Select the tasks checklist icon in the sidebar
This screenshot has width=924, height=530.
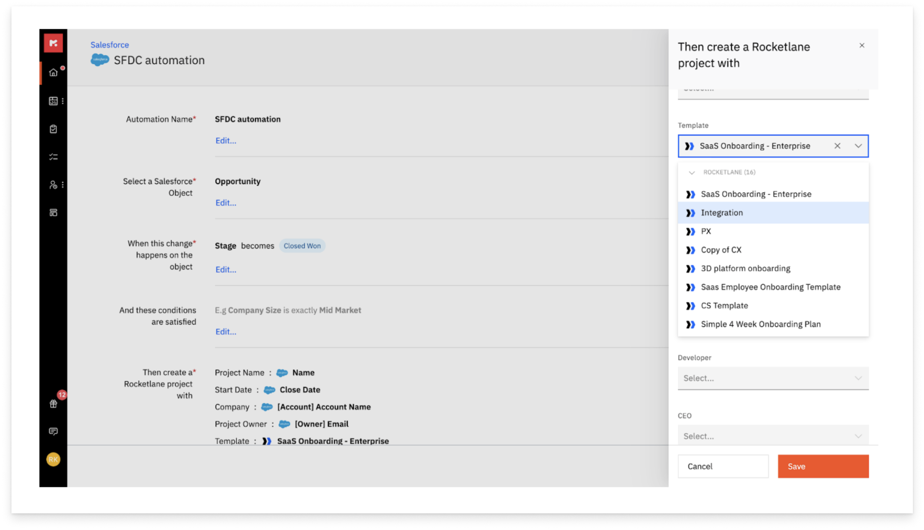click(53, 157)
